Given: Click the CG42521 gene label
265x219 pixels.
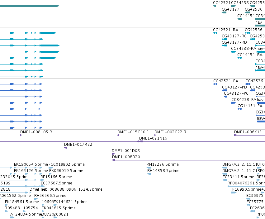Looking at the screenshot, I should click(222, 3).
